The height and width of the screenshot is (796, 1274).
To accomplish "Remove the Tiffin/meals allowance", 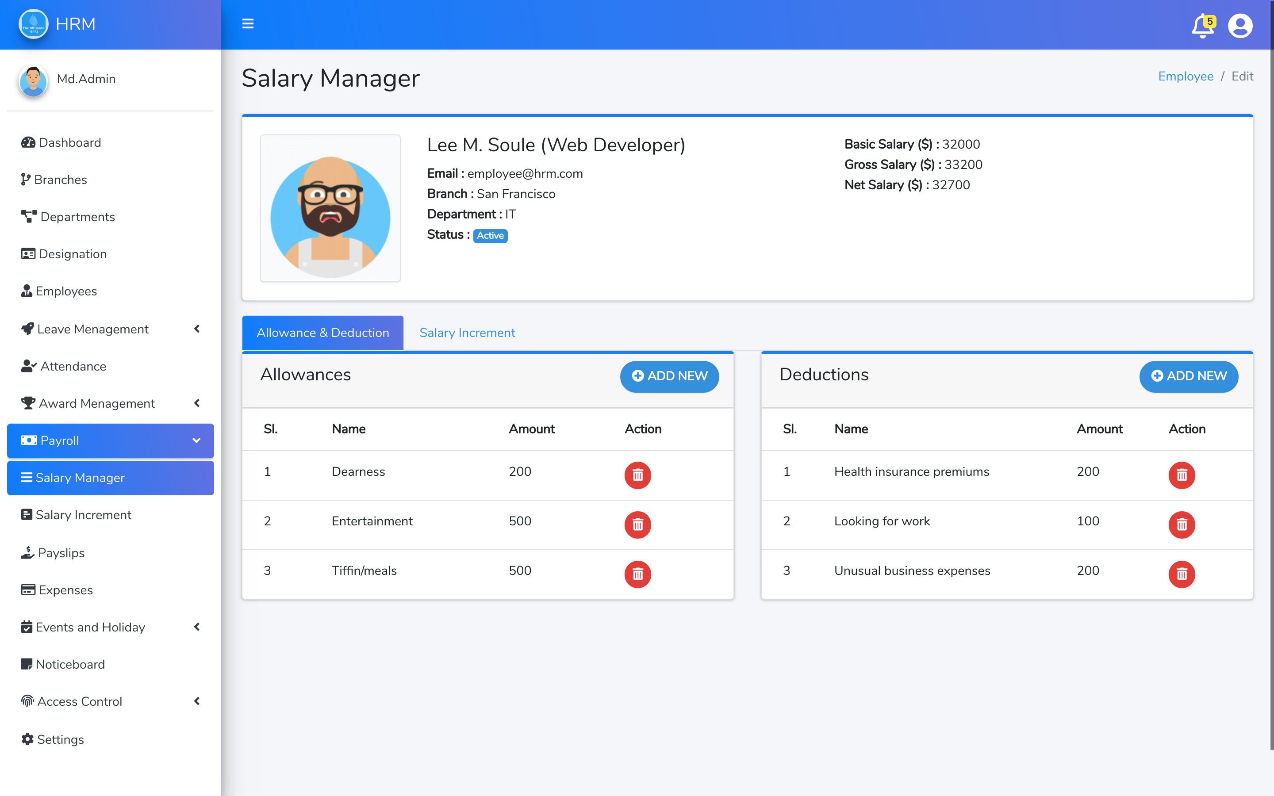I will [x=637, y=574].
